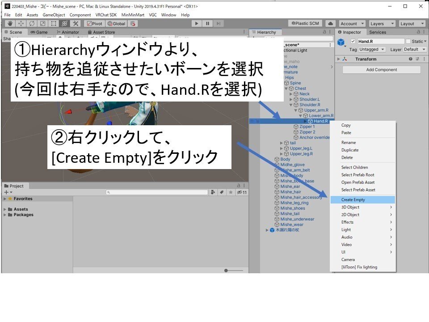The width and height of the screenshot is (429, 322).
Task: Click the Transform component help icon
Action: click(410, 59)
